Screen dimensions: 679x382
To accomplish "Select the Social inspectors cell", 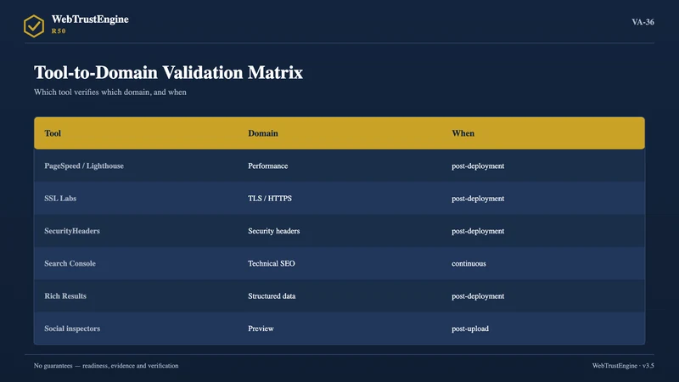I will pyautogui.click(x=72, y=329).
